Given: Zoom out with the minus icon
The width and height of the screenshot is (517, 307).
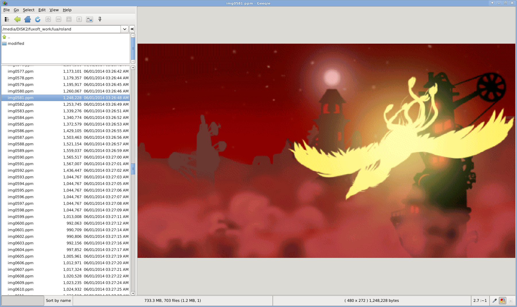Looking at the screenshot, I should point(59,19).
